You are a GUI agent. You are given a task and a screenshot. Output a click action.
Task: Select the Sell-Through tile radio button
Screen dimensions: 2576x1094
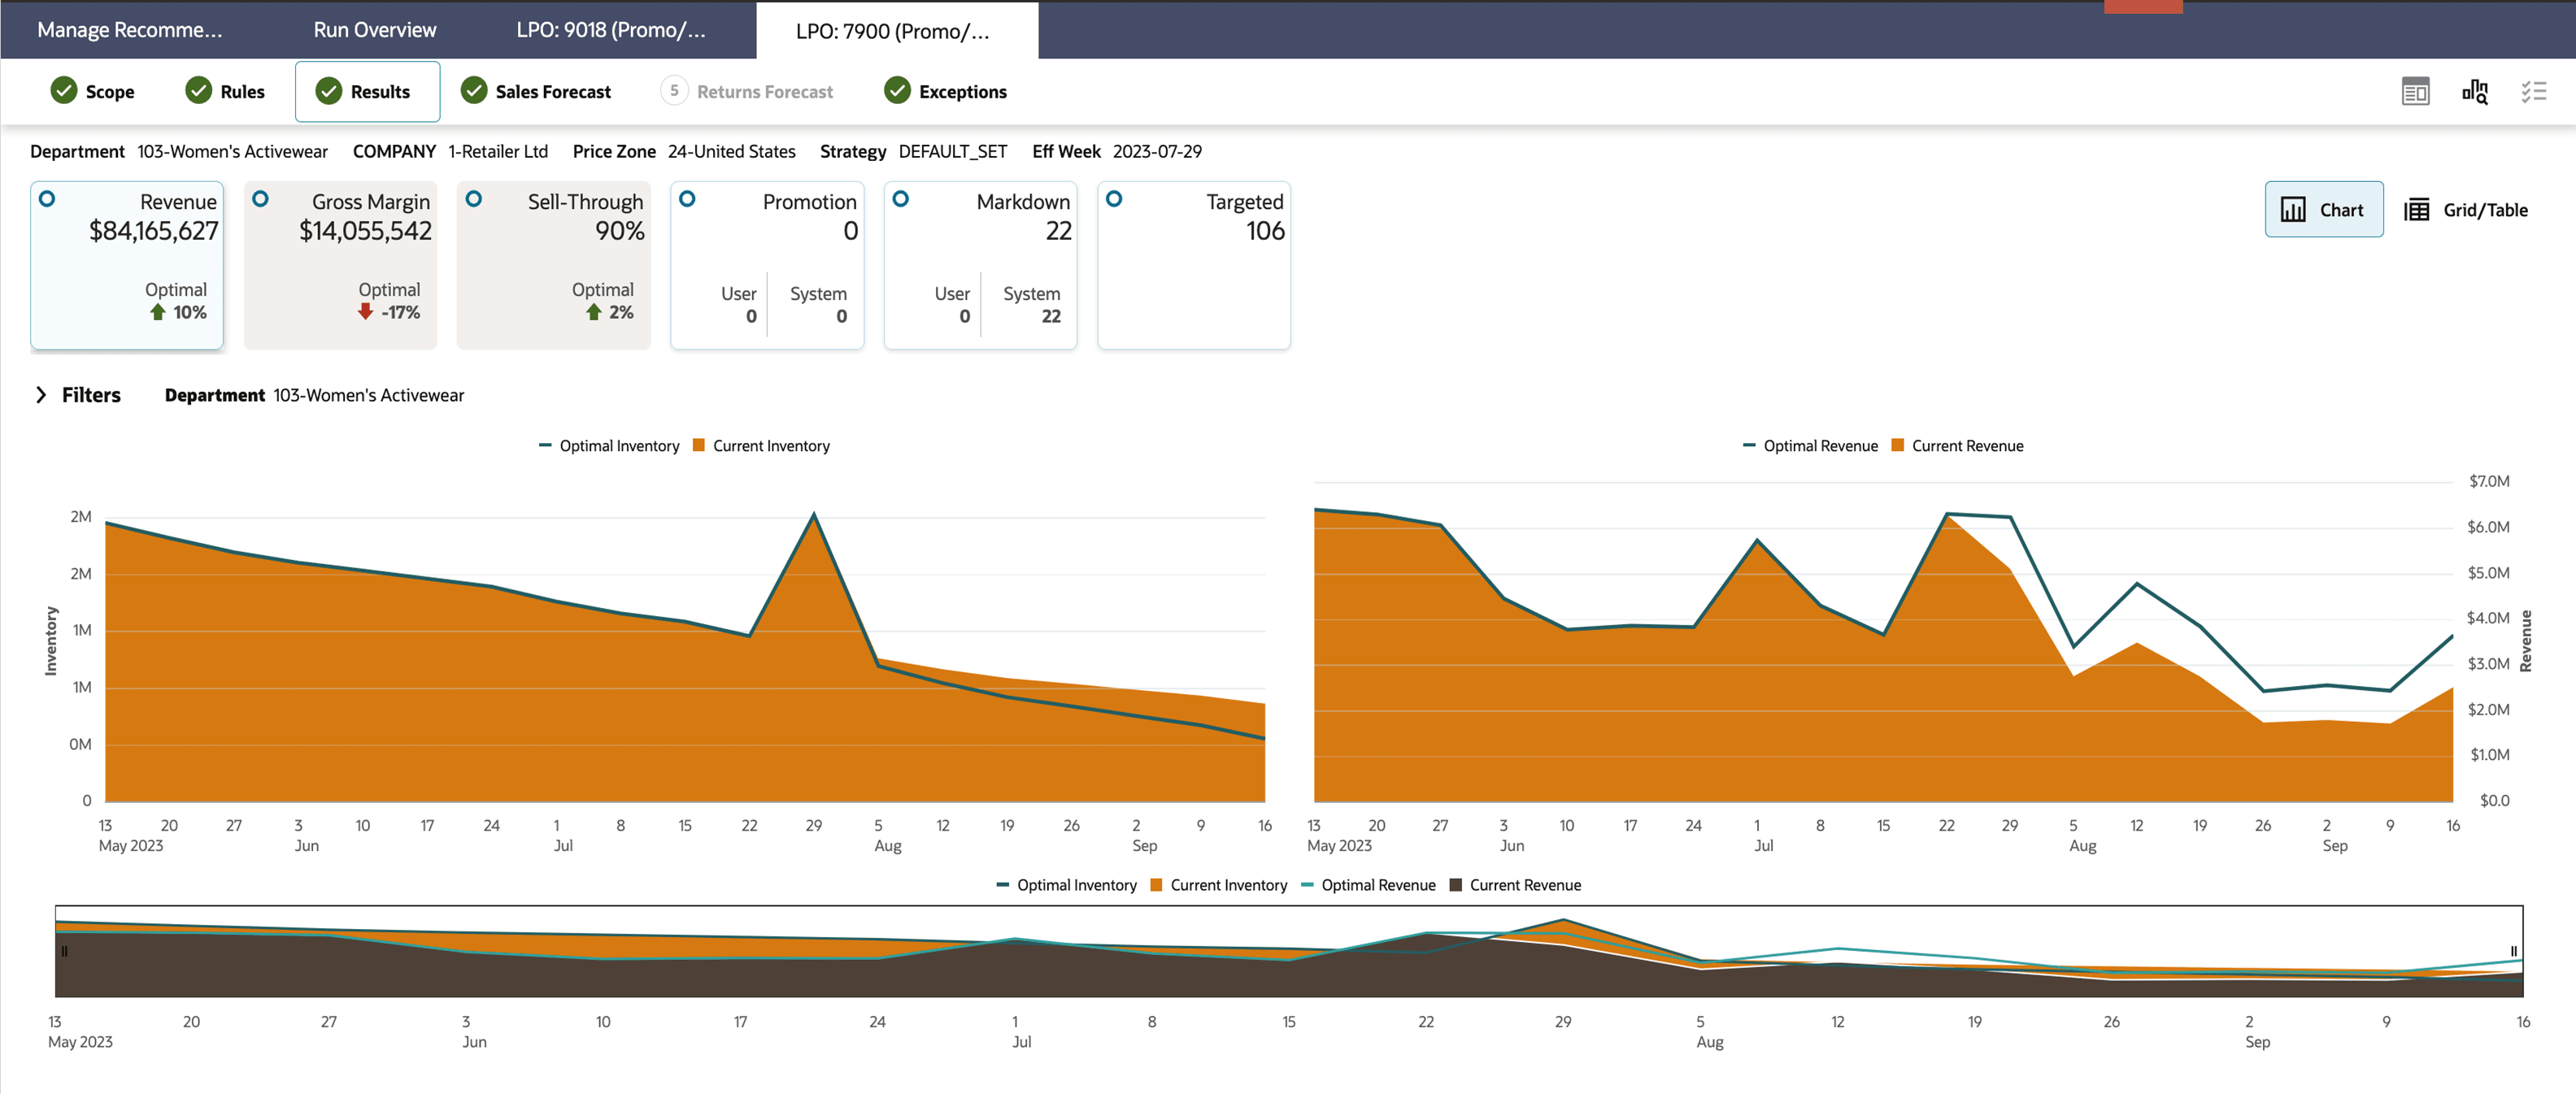(x=474, y=199)
